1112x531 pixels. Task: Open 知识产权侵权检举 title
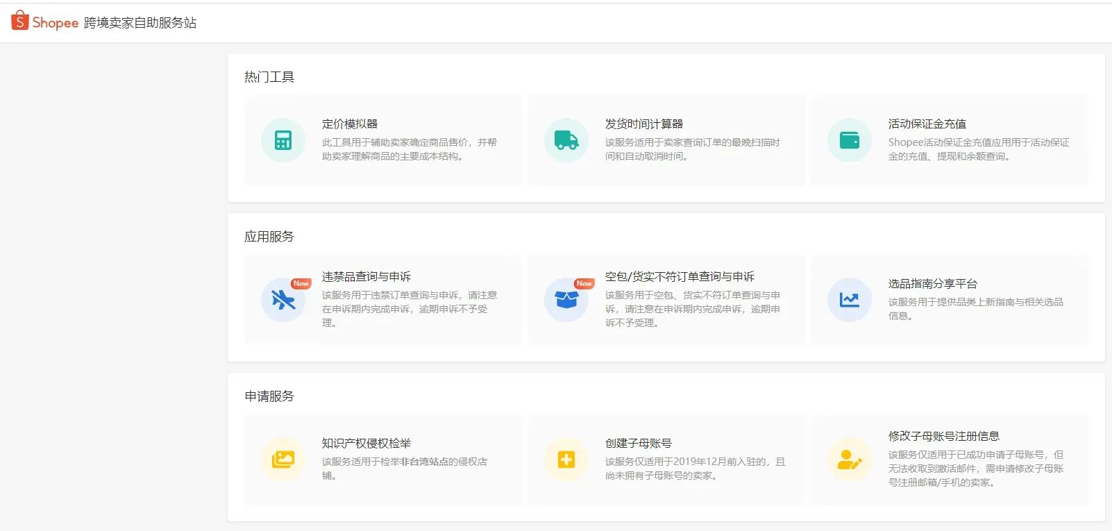pos(367,444)
